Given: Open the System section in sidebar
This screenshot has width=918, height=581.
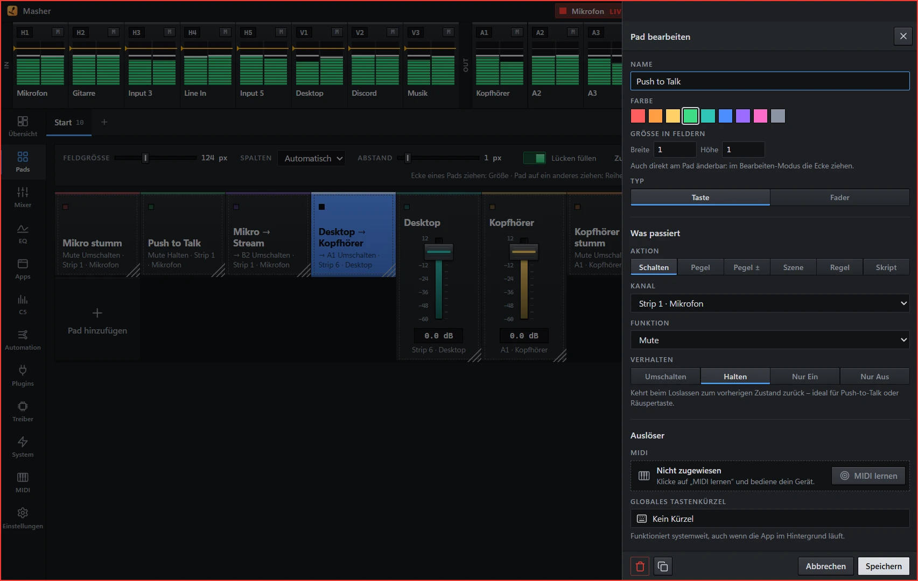Looking at the screenshot, I should (23, 447).
